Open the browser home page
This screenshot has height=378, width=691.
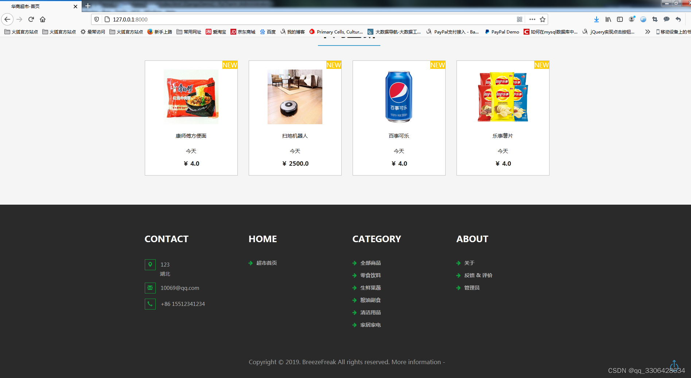click(x=43, y=19)
